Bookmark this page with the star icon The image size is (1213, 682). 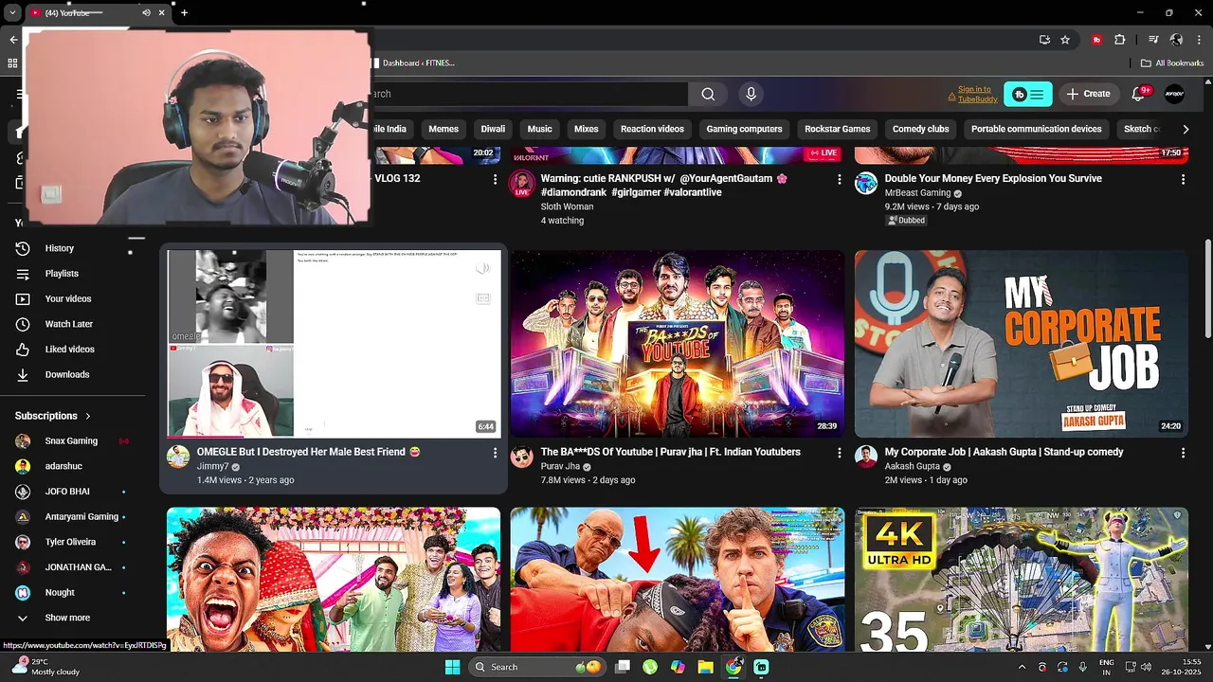point(1065,40)
